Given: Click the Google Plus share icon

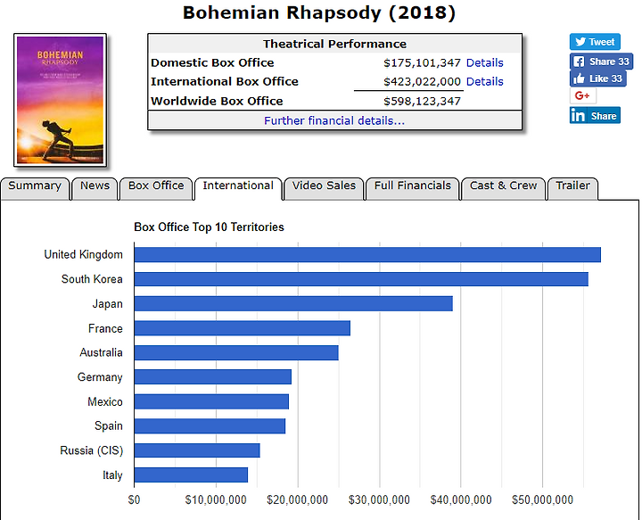Looking at the screenshot, I should pos(583,96).
